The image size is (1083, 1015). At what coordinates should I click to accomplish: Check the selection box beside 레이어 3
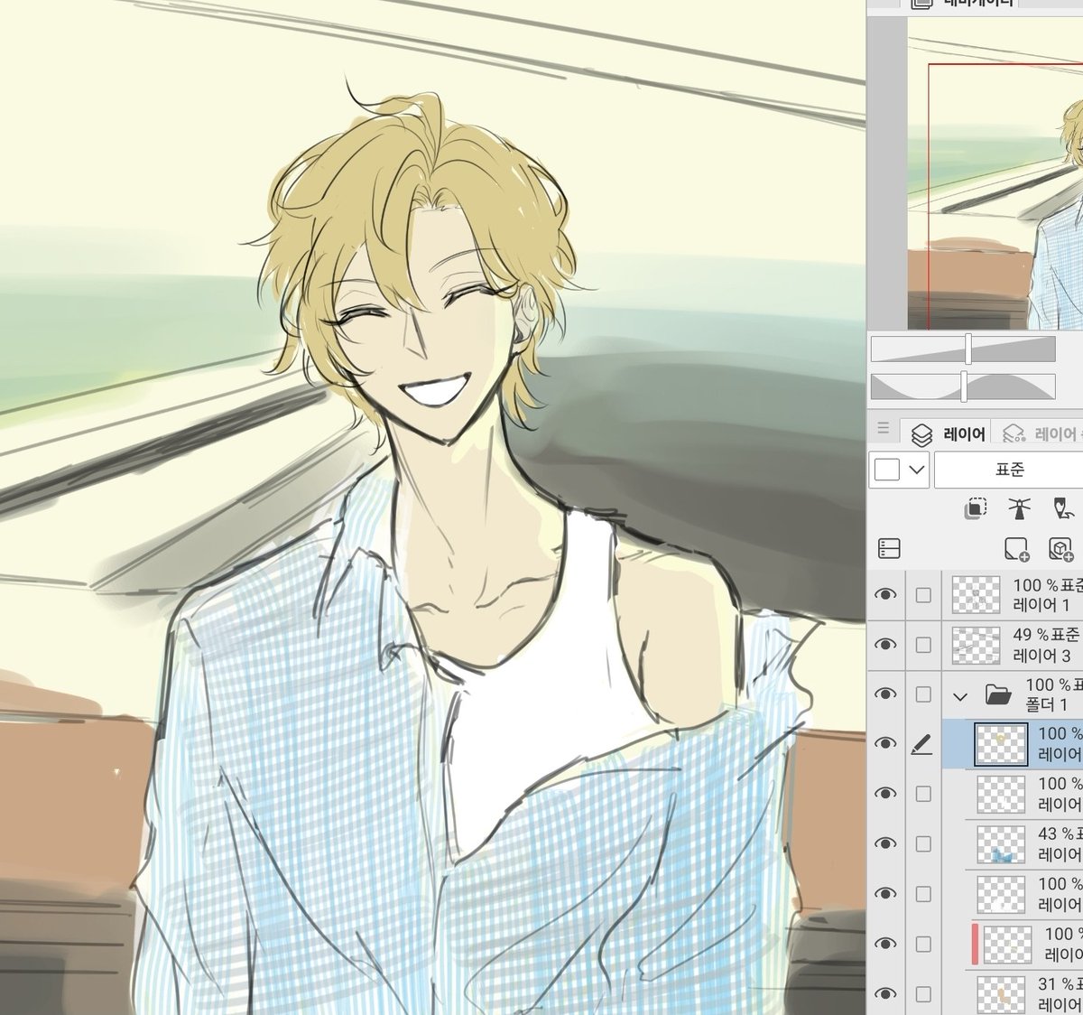[922, 645]
